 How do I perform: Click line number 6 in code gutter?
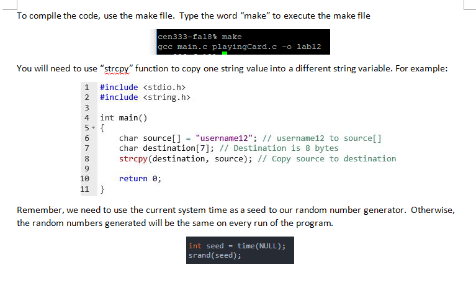tap(87, 138)
